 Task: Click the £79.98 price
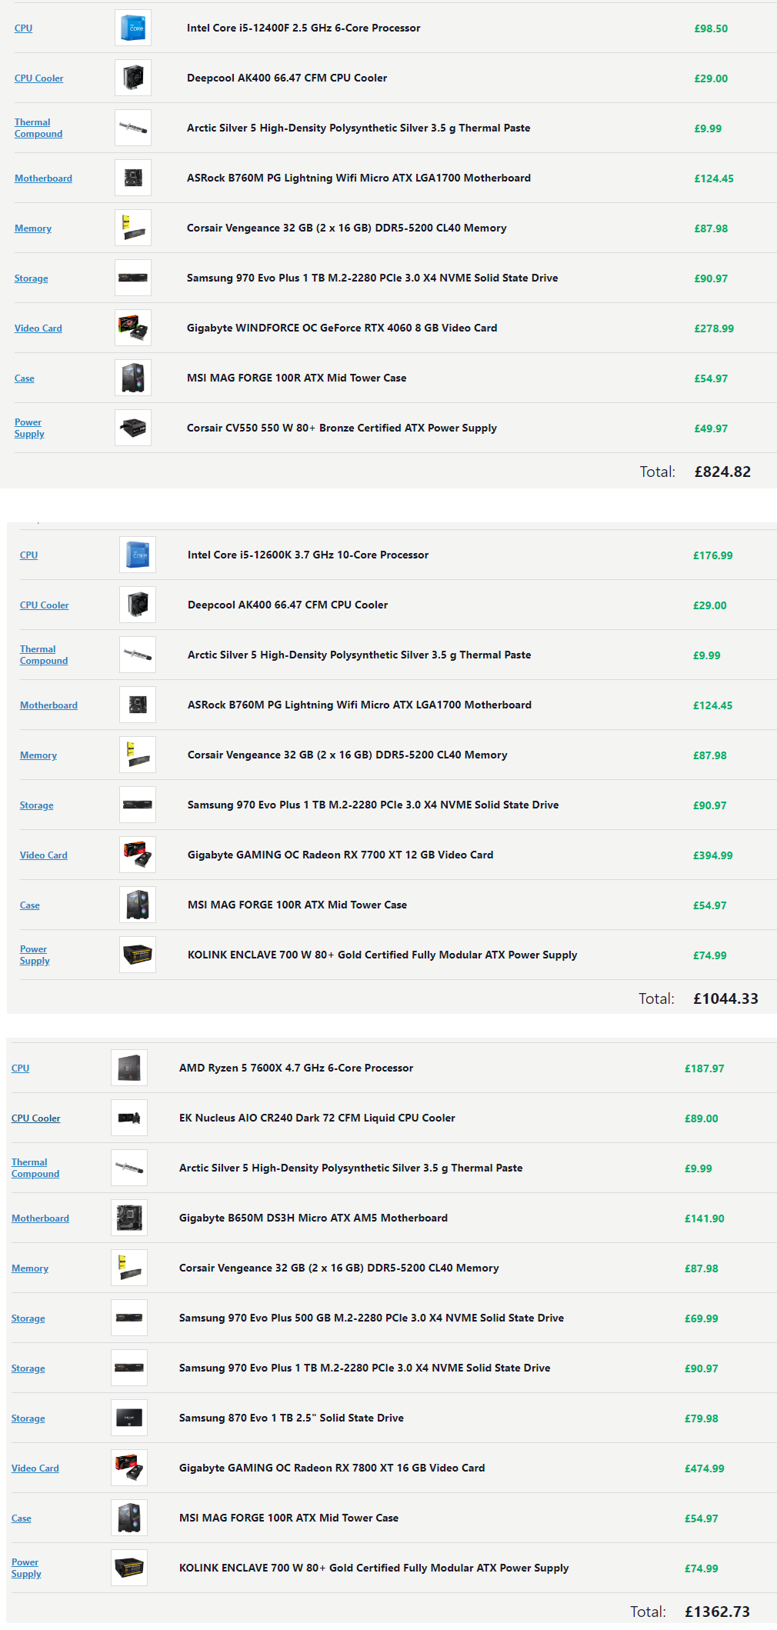(x=701, y=1418)
